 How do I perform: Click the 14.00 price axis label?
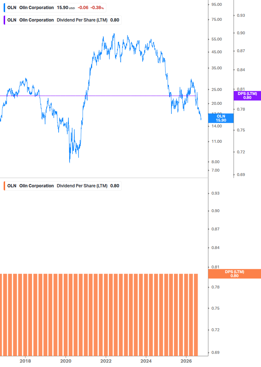coord(217,126)
